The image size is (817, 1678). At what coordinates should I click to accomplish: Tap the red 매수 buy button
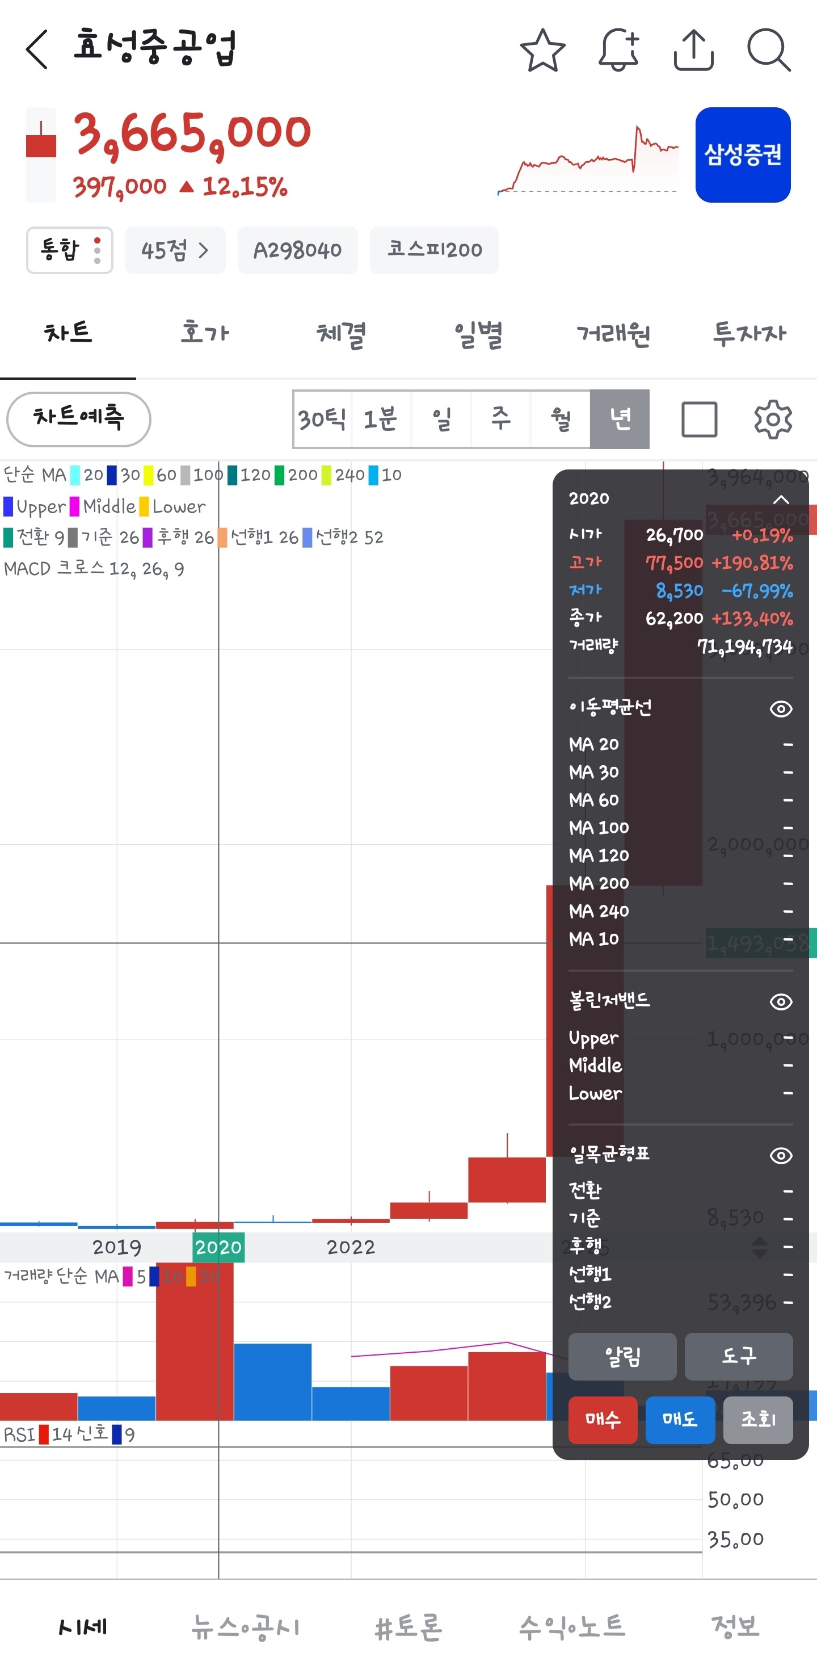[x=603, y=1419]
